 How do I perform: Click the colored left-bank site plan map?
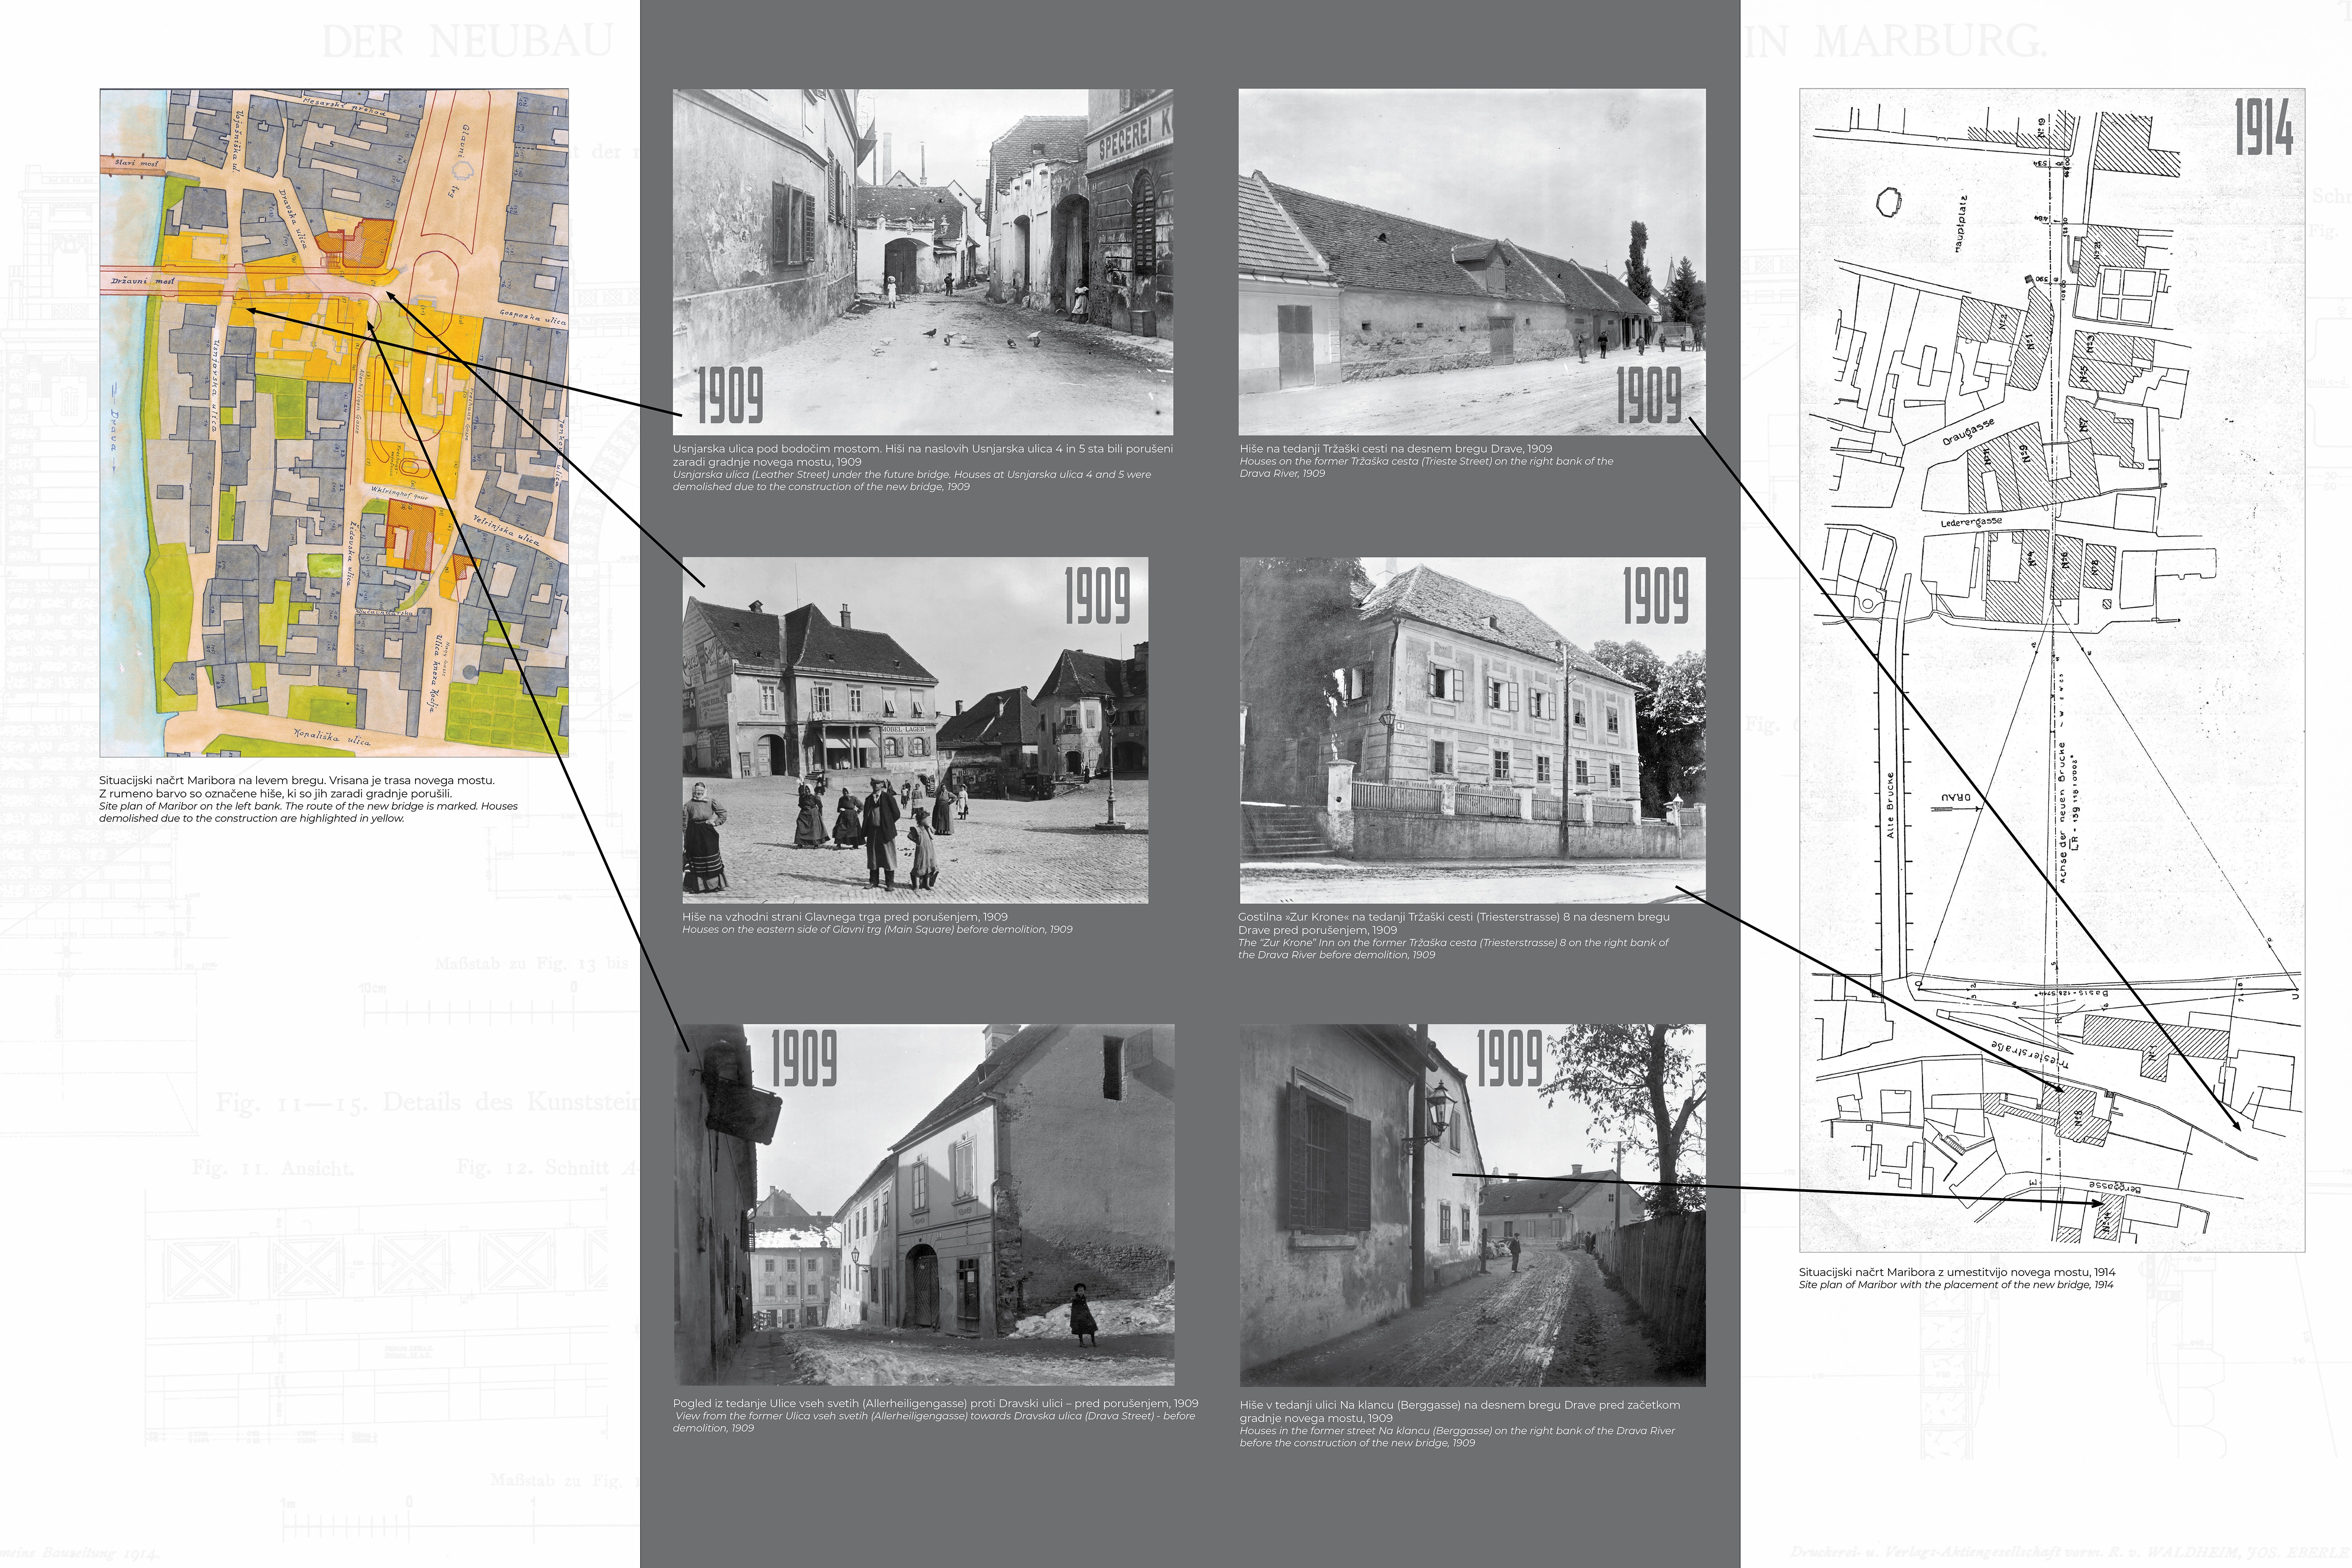(333, 422)
